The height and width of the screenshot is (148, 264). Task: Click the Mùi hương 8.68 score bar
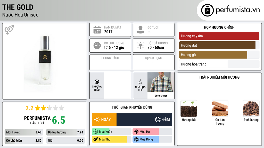[24, 132]
